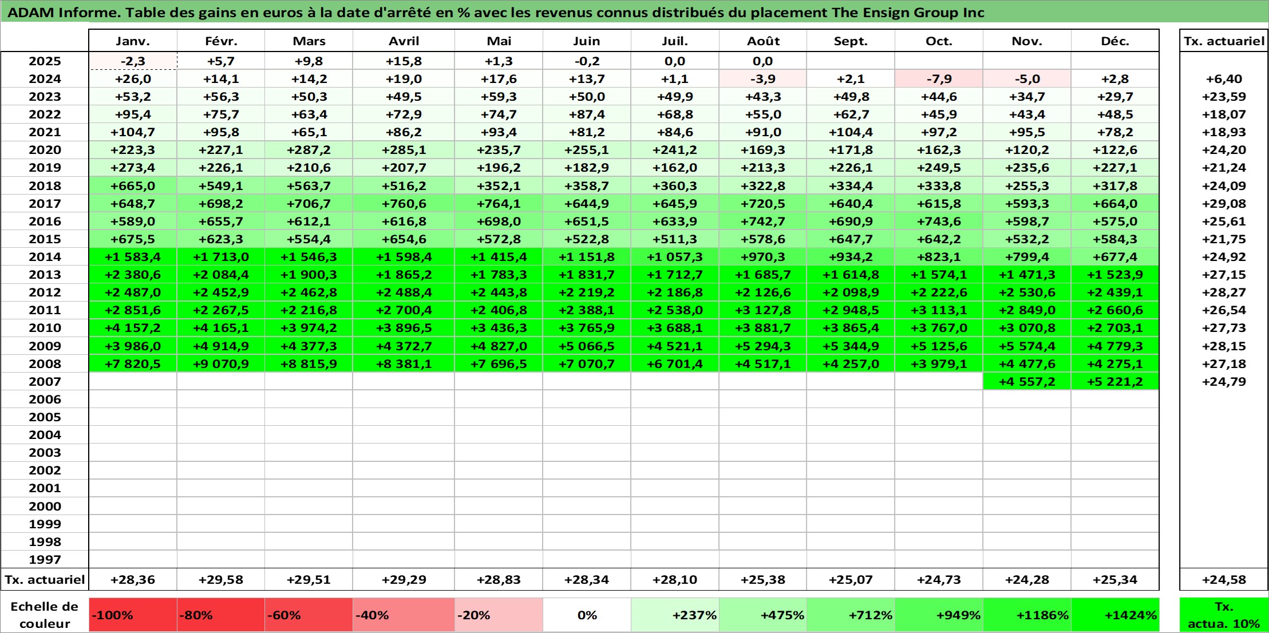Click the +237% light green swatch
This screenshot has width=1269, height=633.
click(675, 615)
